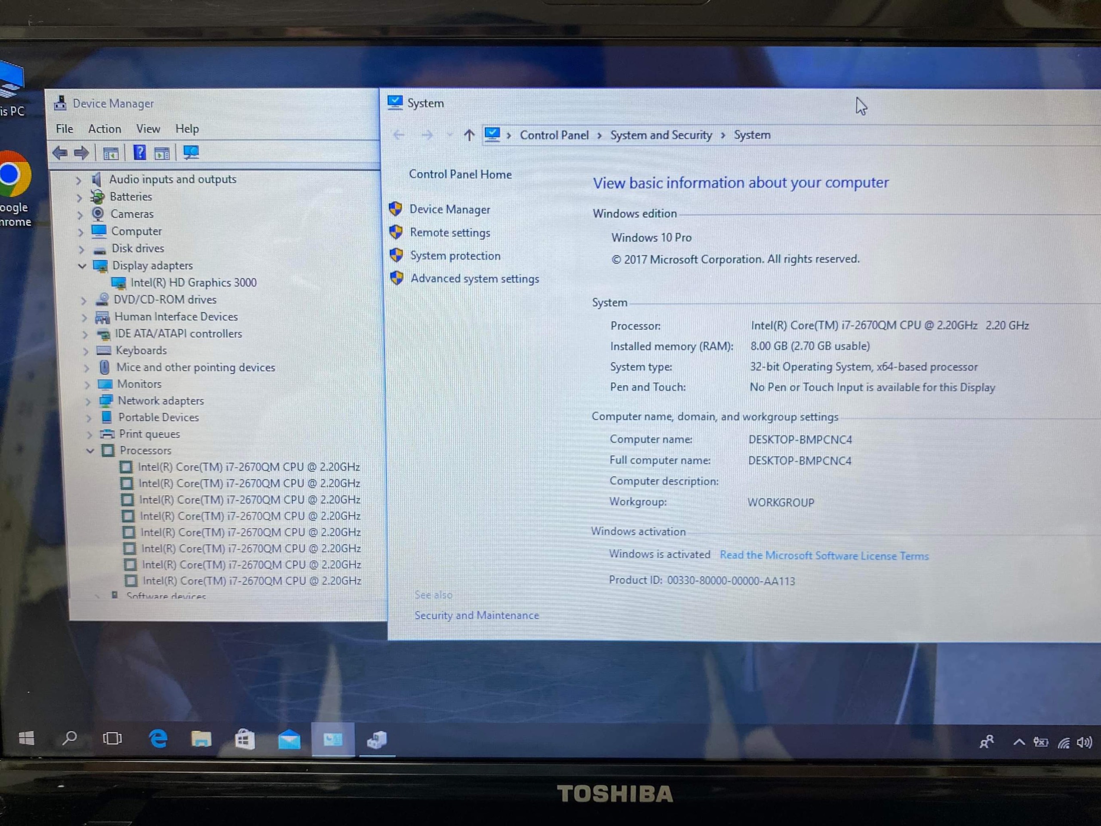The height and width of the screenshot is (826, 1101).
Task: Select Human Interface Devices tree item
Action: [x=176, y=317]
